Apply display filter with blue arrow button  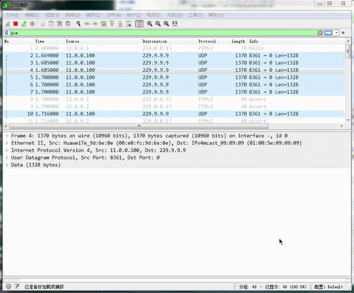(x=328, y=33)
